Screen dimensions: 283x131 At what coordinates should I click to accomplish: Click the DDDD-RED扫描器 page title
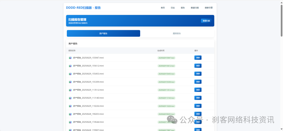point(83,8)
